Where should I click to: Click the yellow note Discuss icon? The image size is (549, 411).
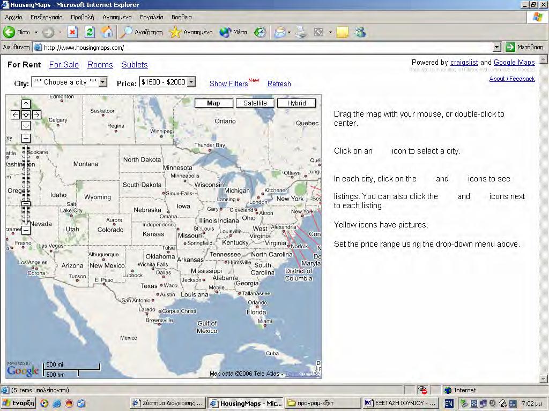[x=343, y=33]
